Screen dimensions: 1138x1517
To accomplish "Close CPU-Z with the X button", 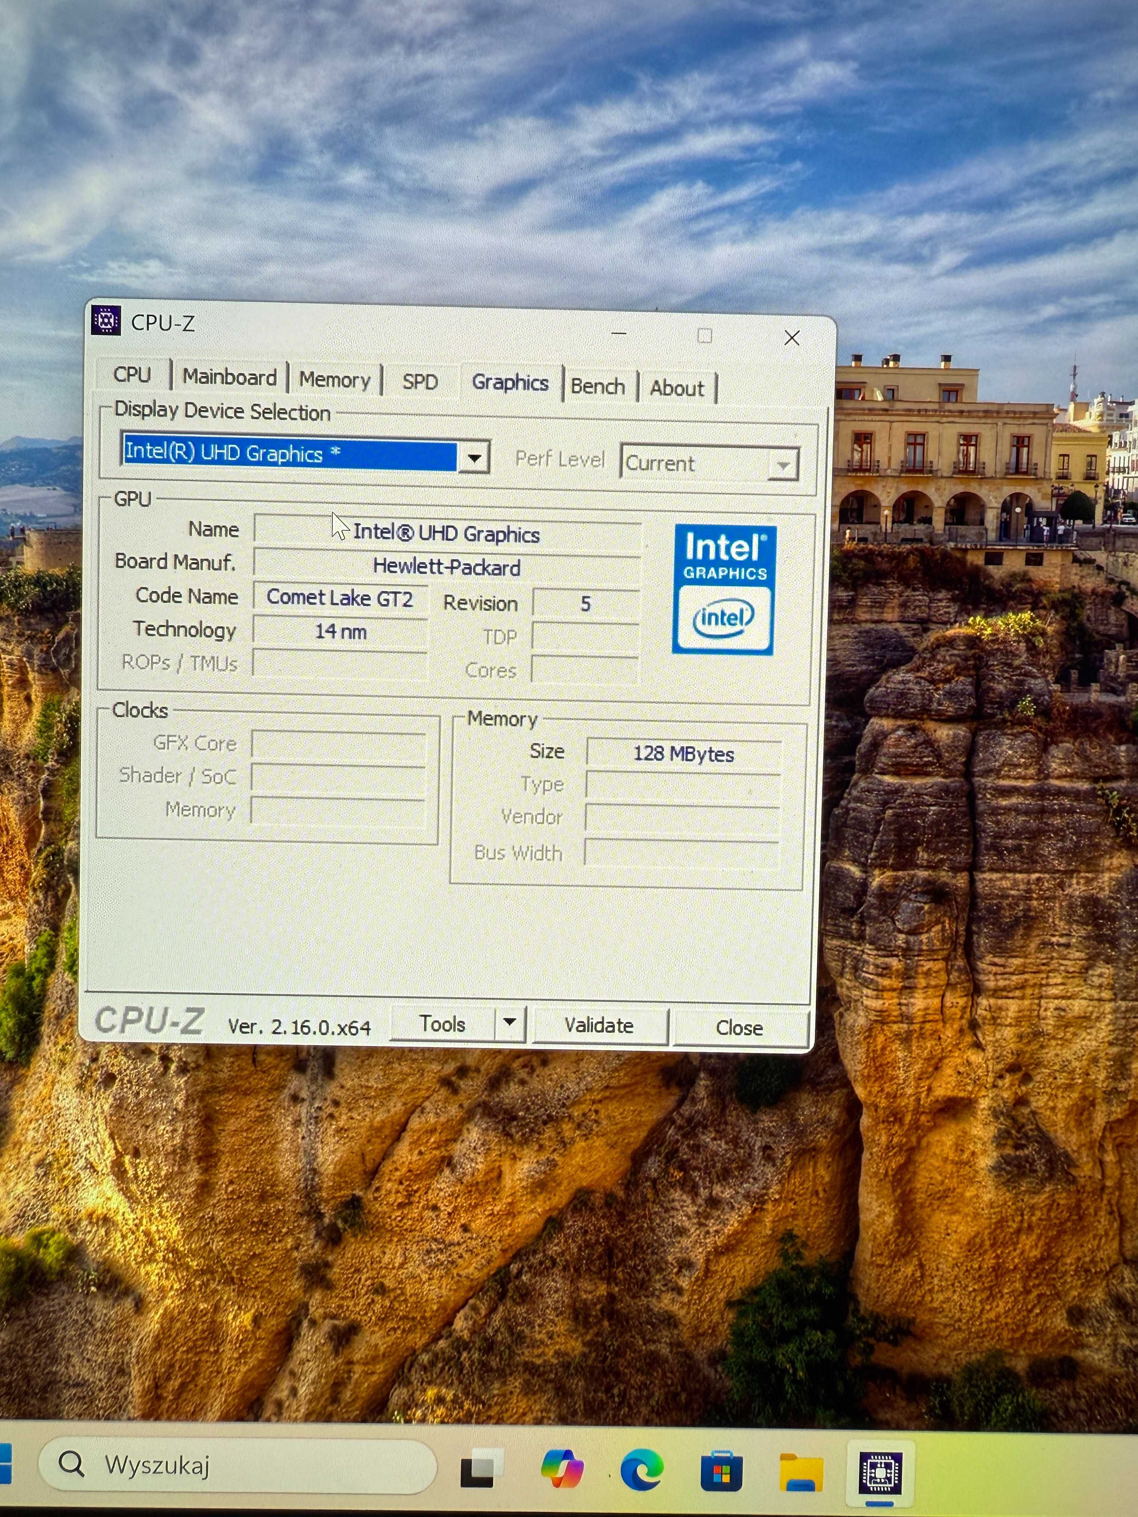I will click(x=792, y=337).
